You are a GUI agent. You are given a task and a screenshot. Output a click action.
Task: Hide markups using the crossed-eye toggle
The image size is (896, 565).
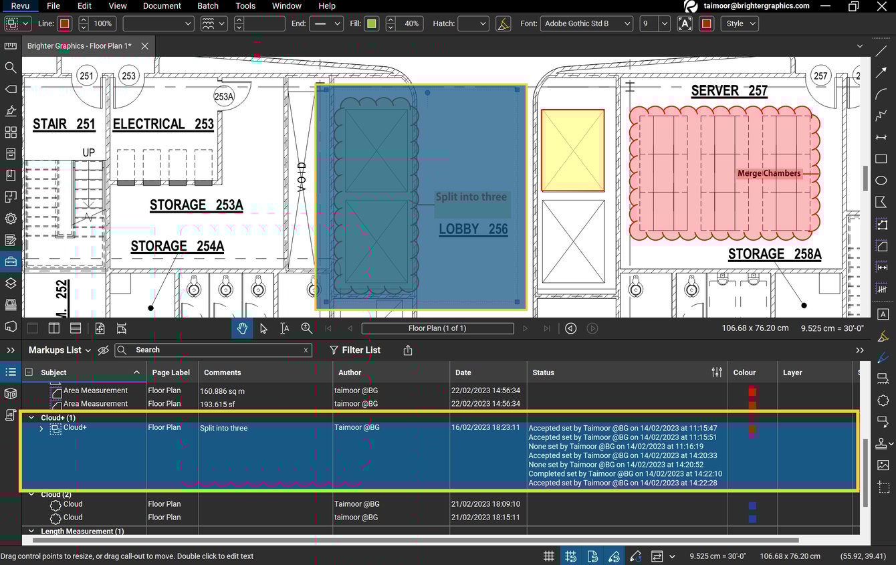click(x=103, y=350)
